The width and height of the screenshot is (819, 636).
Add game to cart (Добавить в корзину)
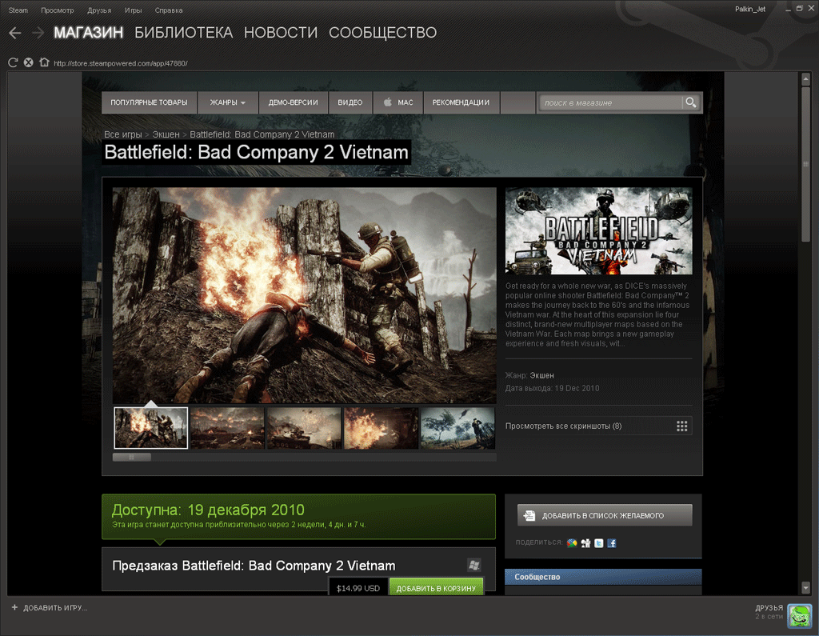437,588
